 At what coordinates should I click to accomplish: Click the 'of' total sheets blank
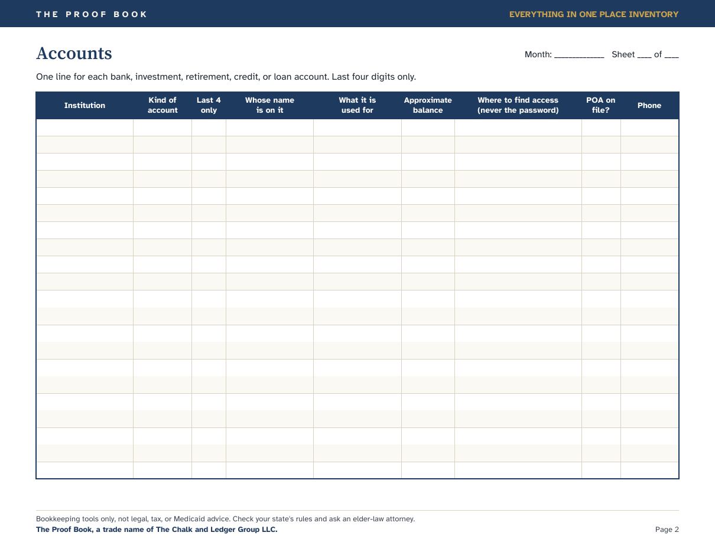click(x=671, y=55)
